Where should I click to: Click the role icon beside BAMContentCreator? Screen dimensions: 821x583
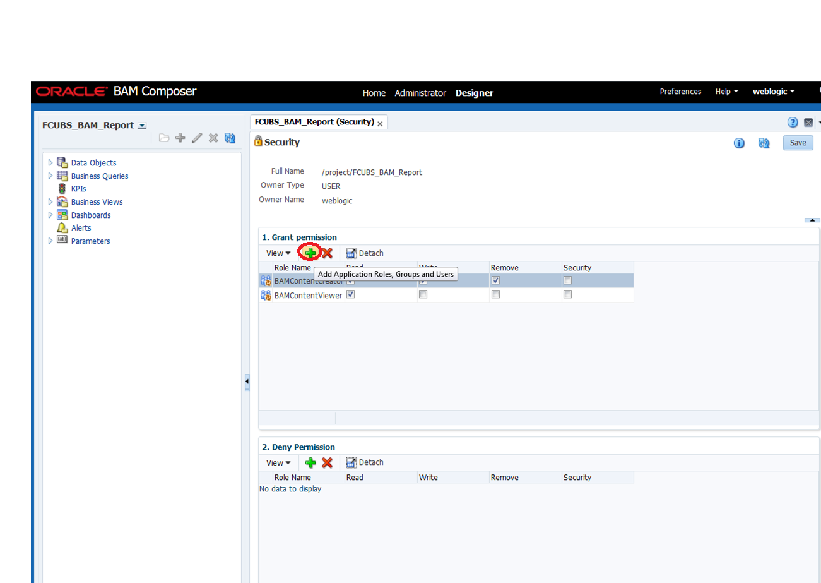266,281
